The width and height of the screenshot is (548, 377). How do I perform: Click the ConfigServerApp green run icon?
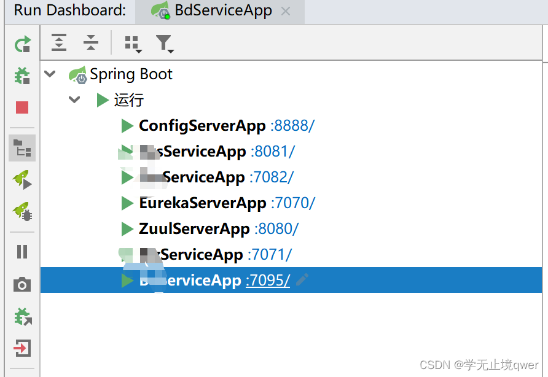click(127, 126)
